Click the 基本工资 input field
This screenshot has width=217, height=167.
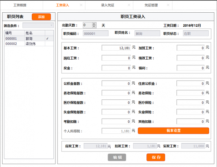pyautogui.click(x=116, y=48)
